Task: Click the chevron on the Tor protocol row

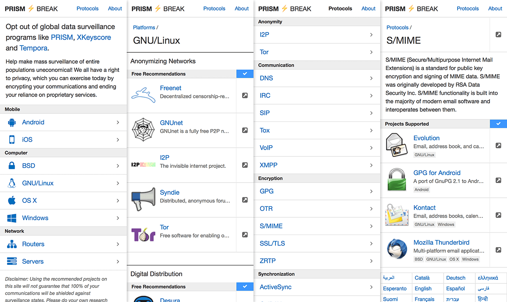Action: coord(371,52)
